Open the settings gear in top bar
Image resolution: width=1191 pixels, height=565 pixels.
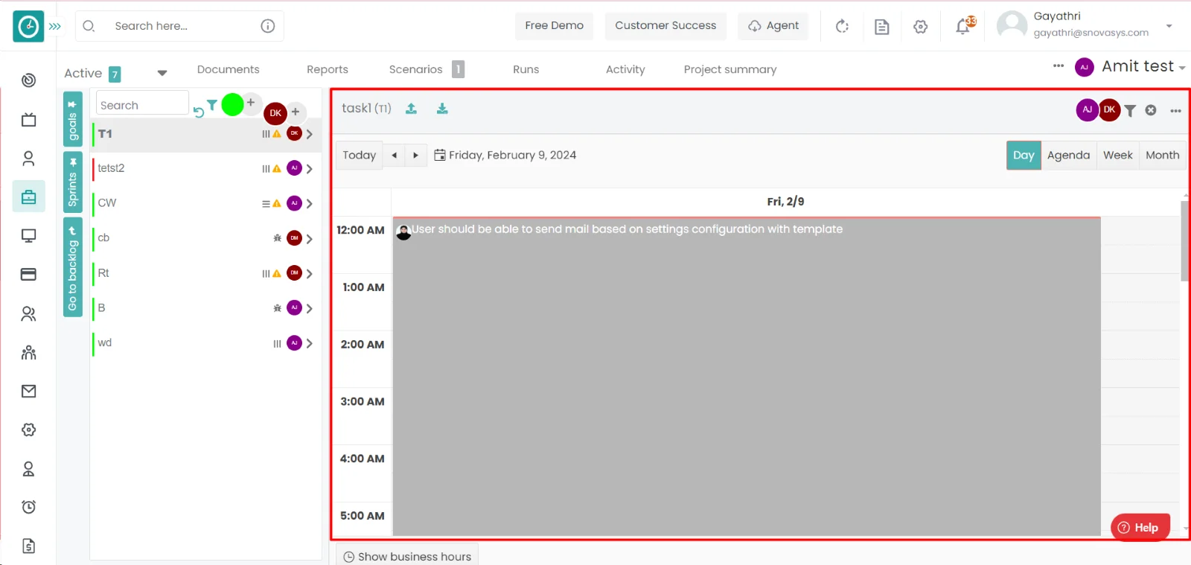[921, 27]
